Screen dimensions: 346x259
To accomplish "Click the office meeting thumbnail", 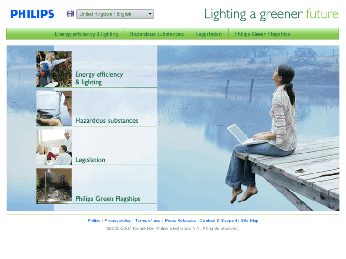I will pyautogui.click(x=54, y=147).
